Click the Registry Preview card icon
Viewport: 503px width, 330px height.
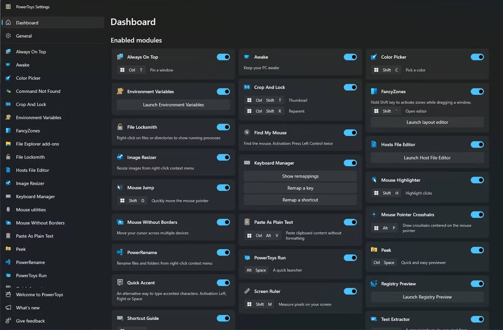(x=374, y=284)
